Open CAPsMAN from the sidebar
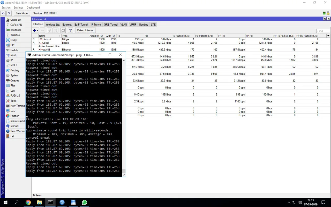The image size is (331, 207). [16, 25]
